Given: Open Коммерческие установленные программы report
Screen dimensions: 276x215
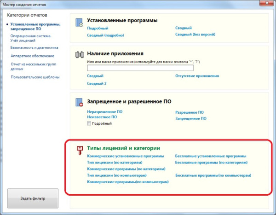Looking at the screenshot, I should (125, 156).
